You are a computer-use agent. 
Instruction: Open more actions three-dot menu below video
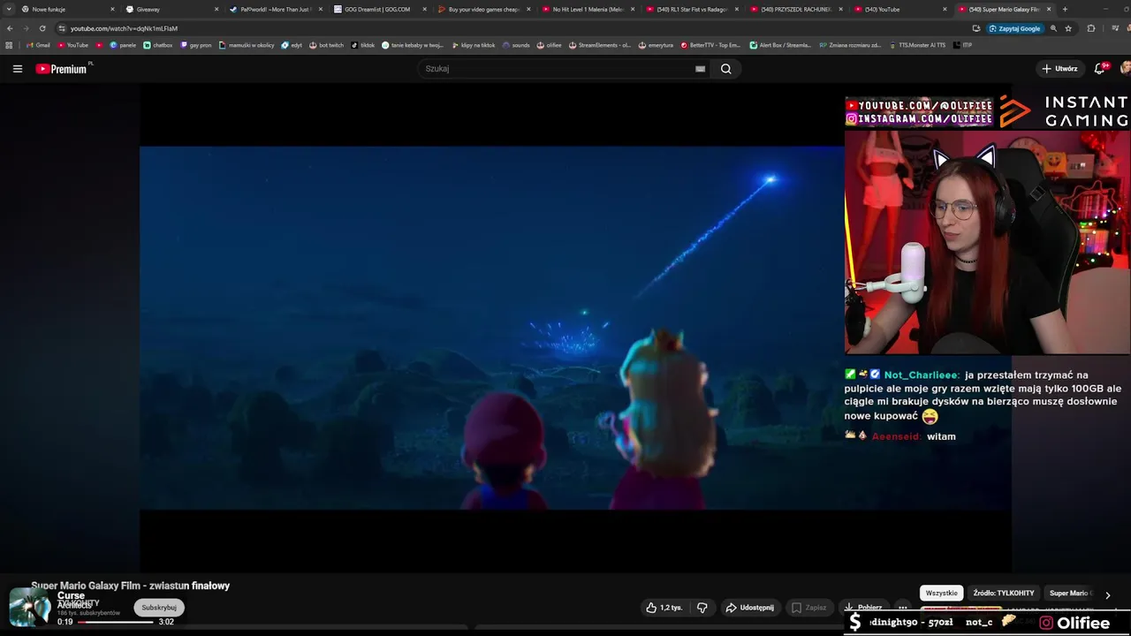(x=902, y=608)
